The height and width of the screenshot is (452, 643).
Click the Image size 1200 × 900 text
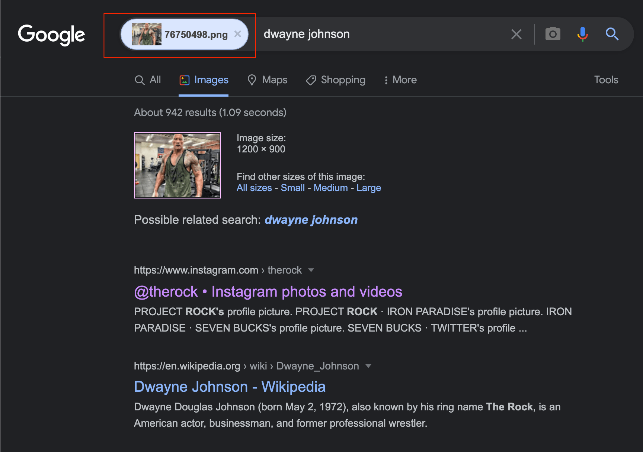pyautogui.click(x=261, y=143)
